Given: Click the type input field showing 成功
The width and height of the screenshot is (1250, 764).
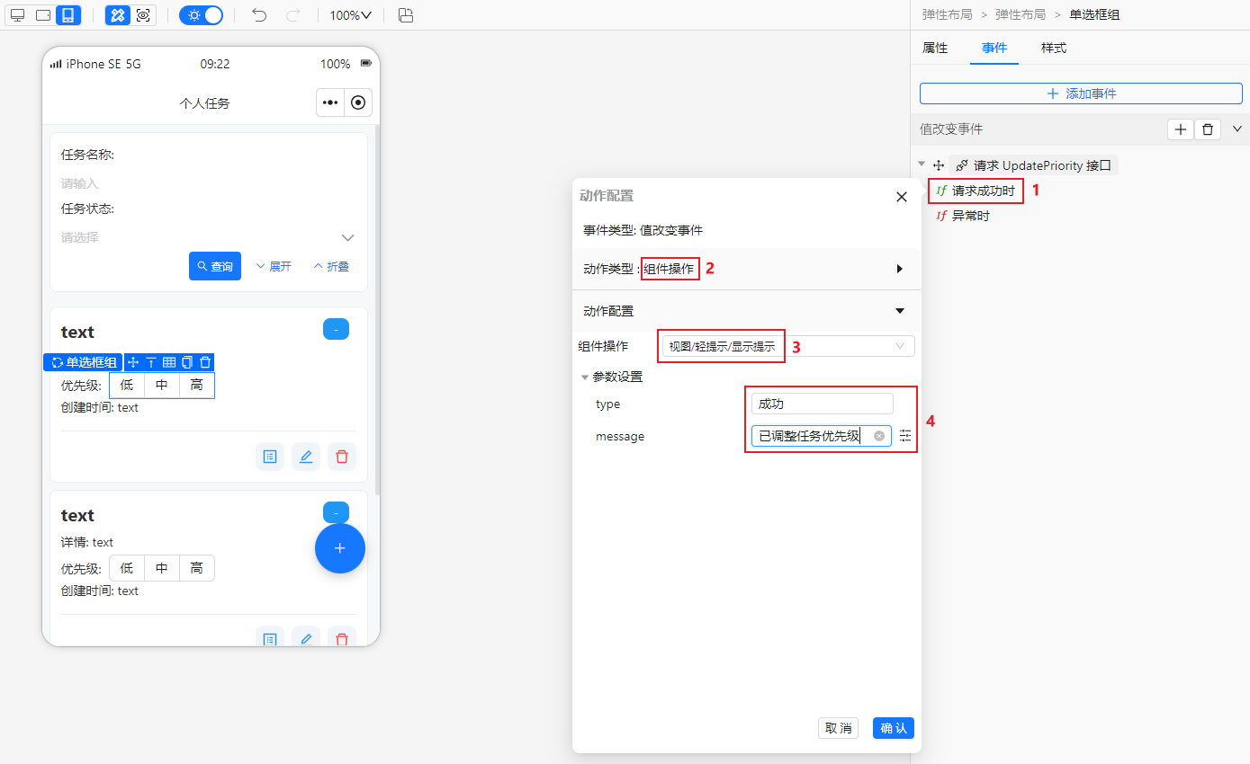Looking at the screenshot, I should [x=822, y=404].
